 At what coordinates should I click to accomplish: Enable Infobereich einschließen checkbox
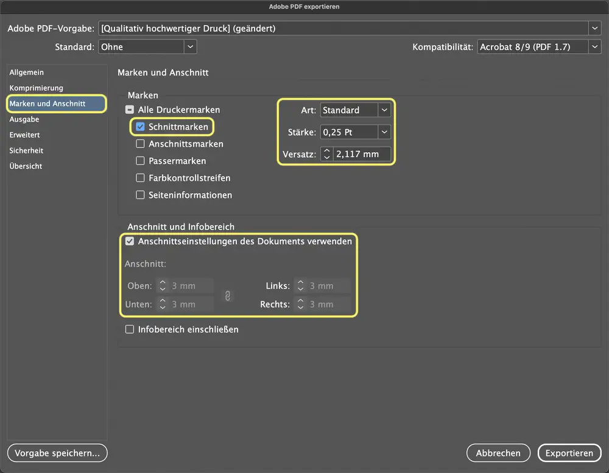tap(130, 329)
